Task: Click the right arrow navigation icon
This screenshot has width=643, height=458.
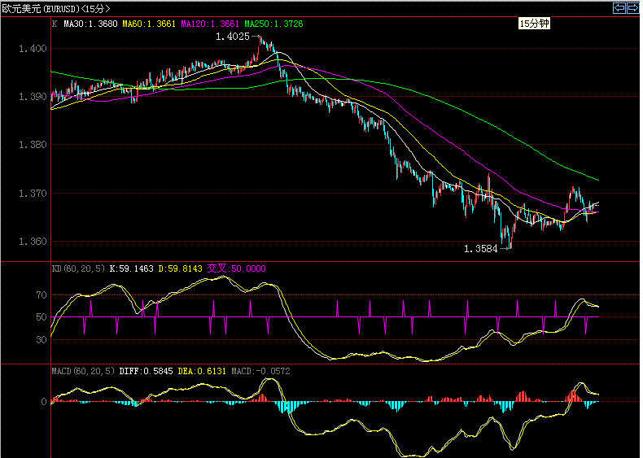Action: (633, 8)
